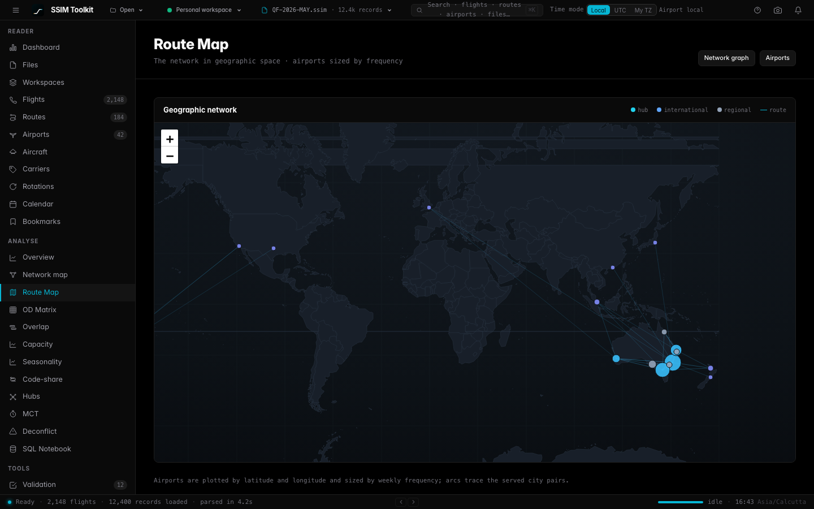Click the Darwin regional airport marker
This screenshot has height=509, width=814.
664,332
